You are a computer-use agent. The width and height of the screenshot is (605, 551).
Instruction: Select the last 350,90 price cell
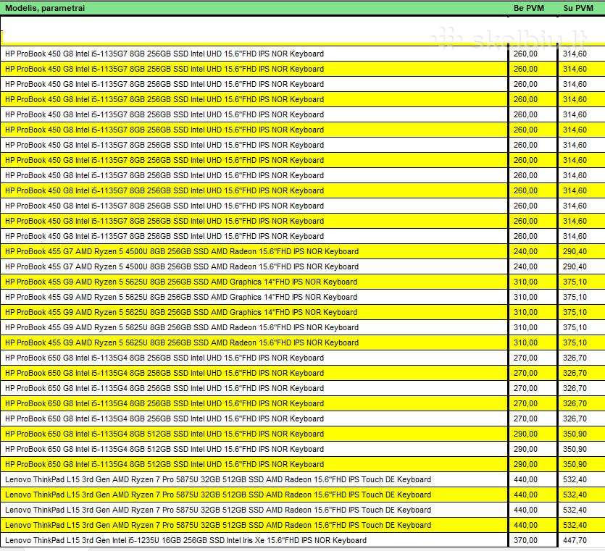(575, 464)
